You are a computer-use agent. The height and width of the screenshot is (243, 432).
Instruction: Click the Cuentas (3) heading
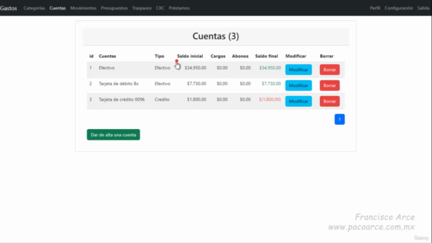point(216,36)
